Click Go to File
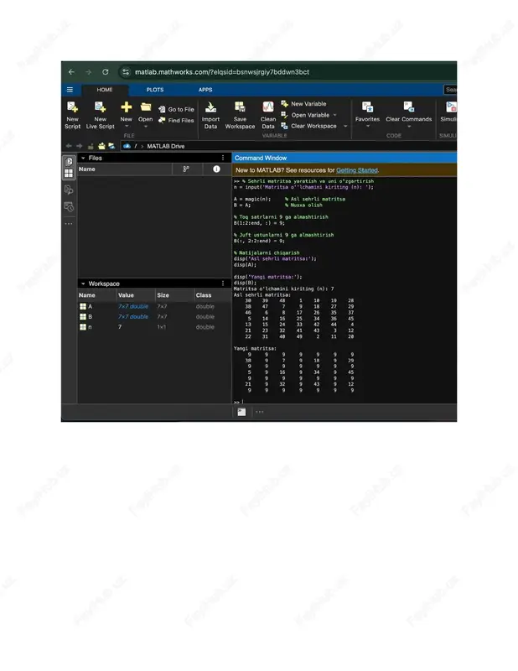 click(x=176, y=109)
